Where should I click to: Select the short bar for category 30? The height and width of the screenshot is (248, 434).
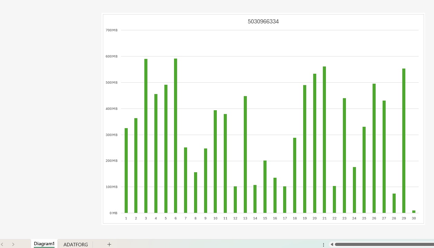pyautogui.click(x=414, y=211)
